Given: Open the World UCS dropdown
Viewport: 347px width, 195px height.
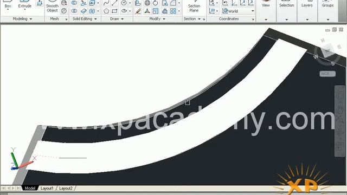Looking at the screenshot, I should 253,11.
